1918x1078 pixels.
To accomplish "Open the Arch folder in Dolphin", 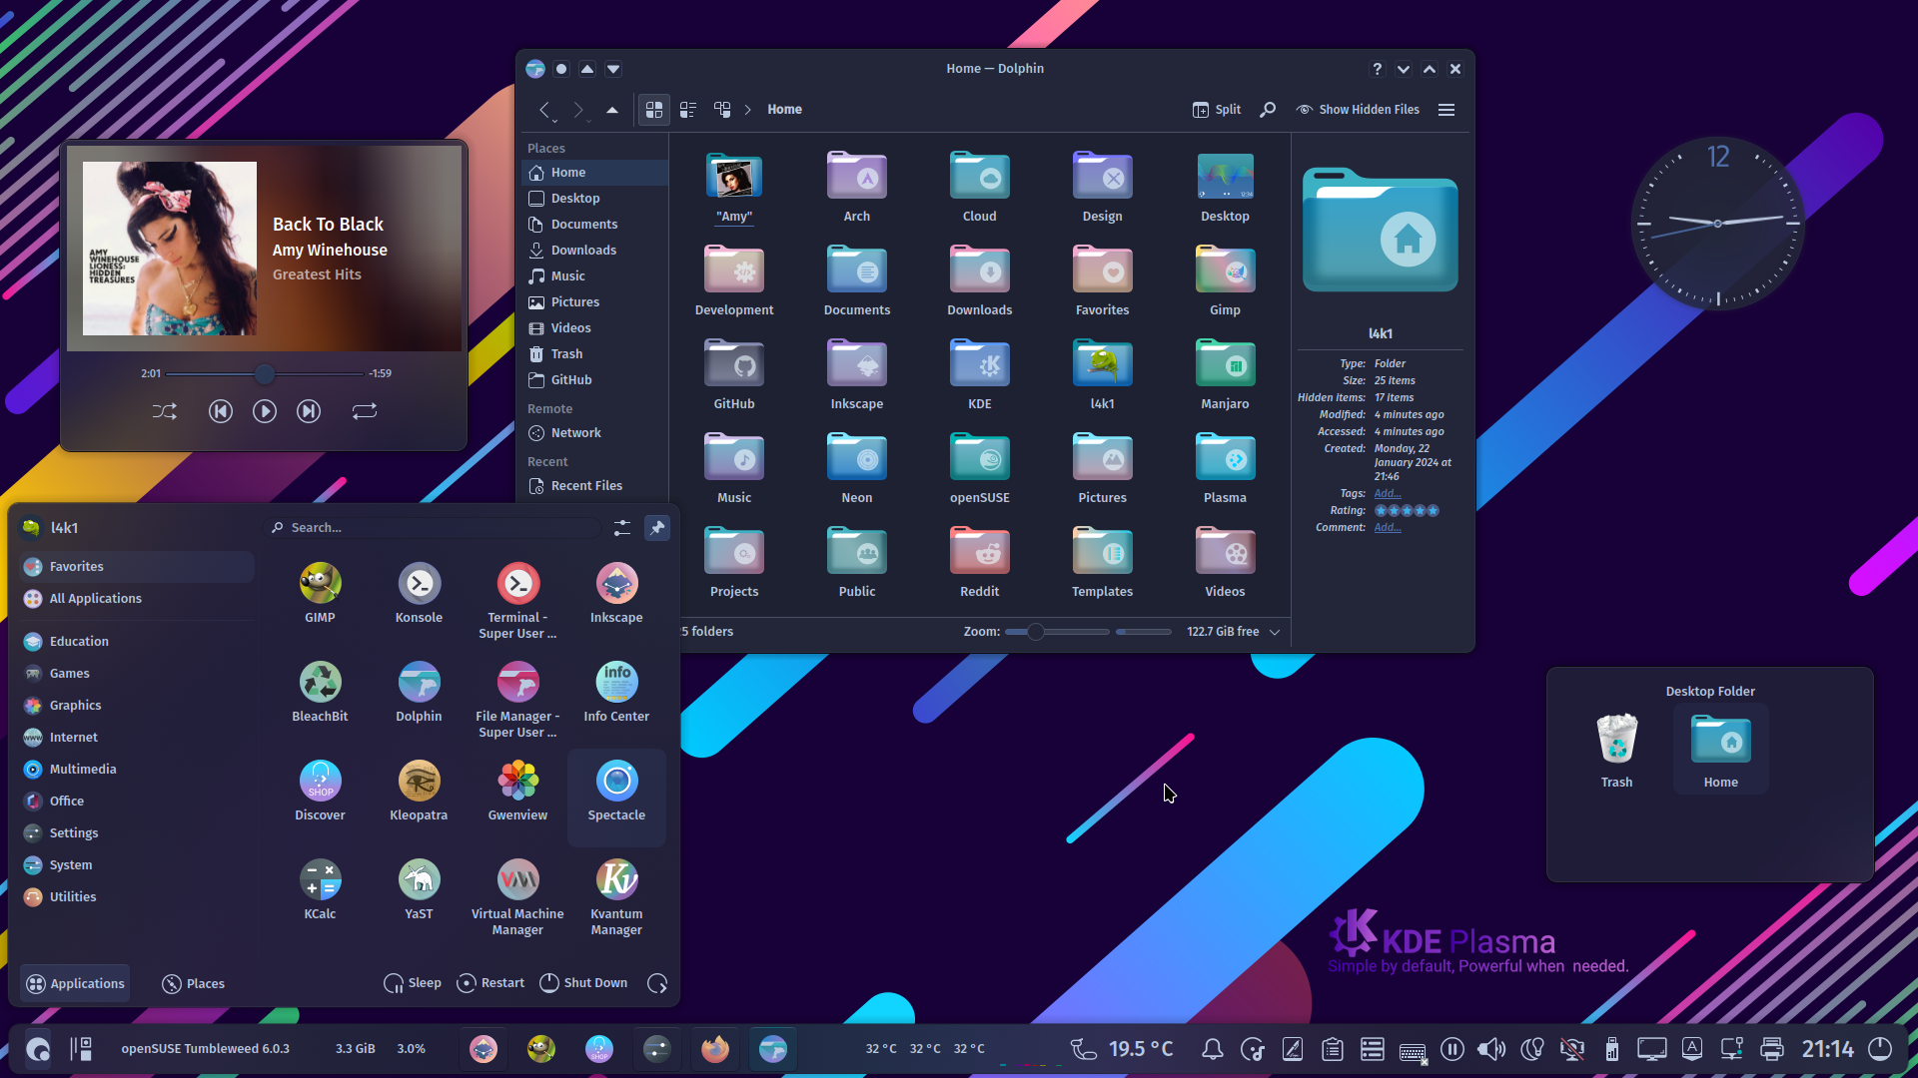I will tap(857, 187).
